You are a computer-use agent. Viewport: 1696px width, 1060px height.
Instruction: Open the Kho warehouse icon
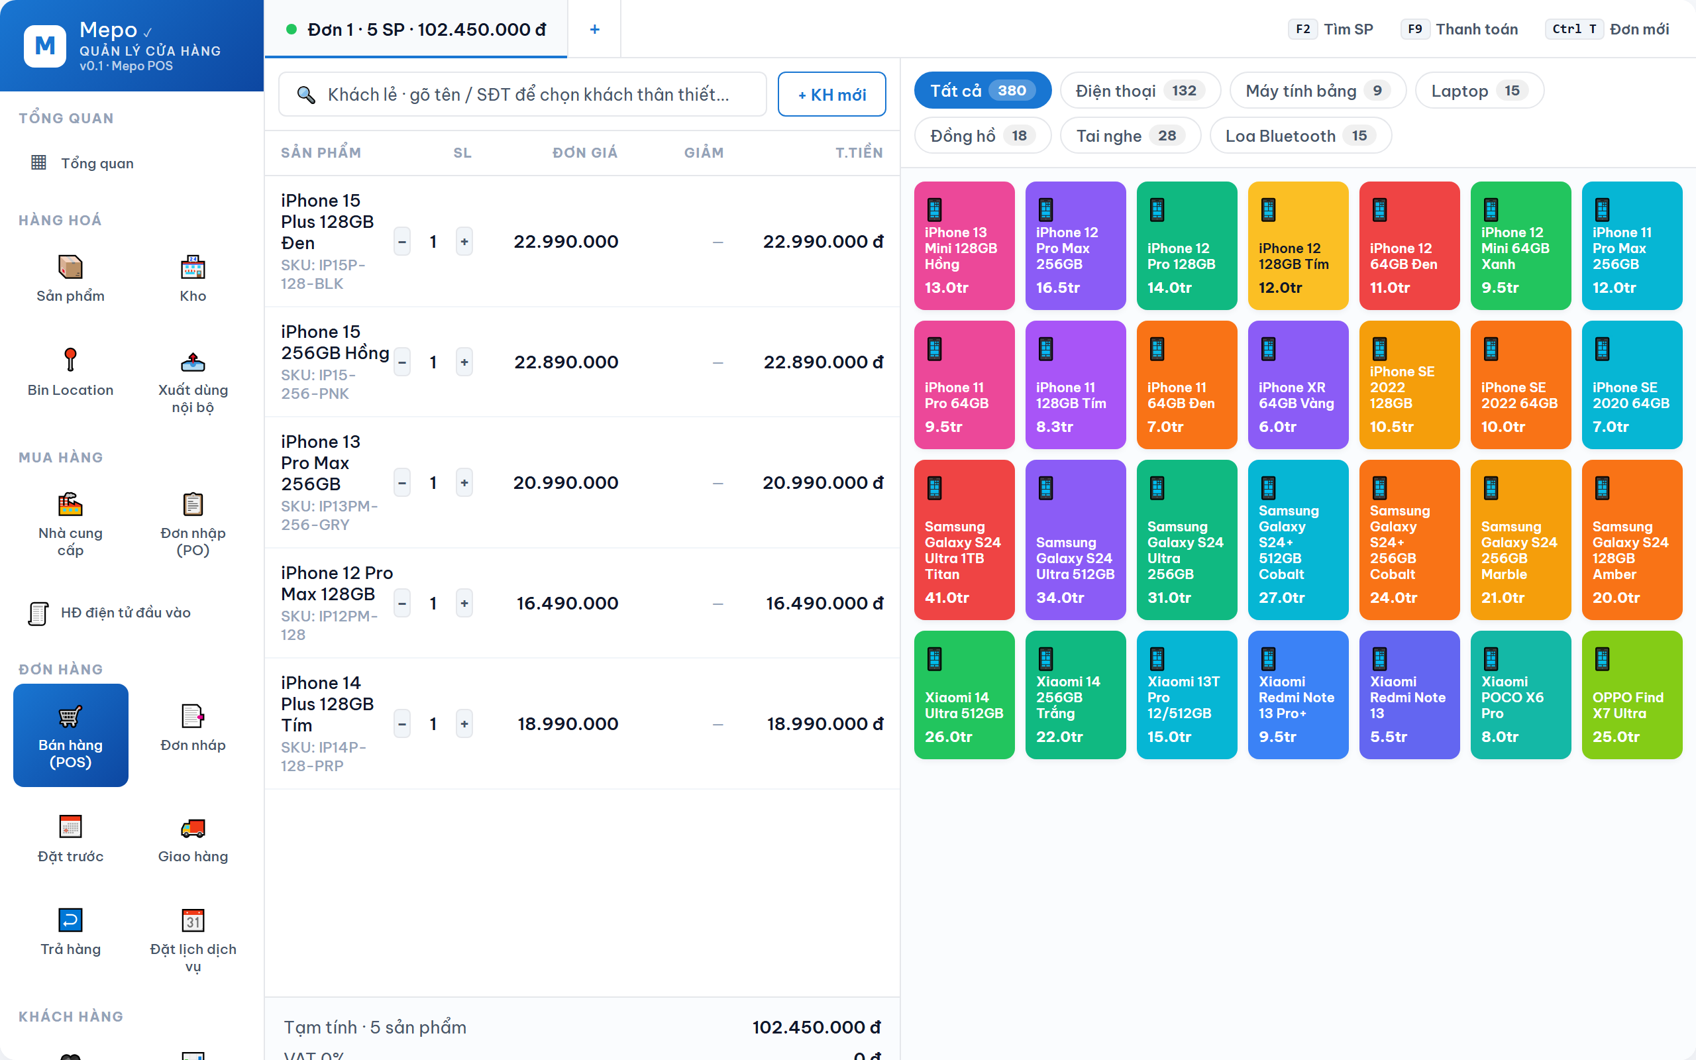[x=193, y=267]
